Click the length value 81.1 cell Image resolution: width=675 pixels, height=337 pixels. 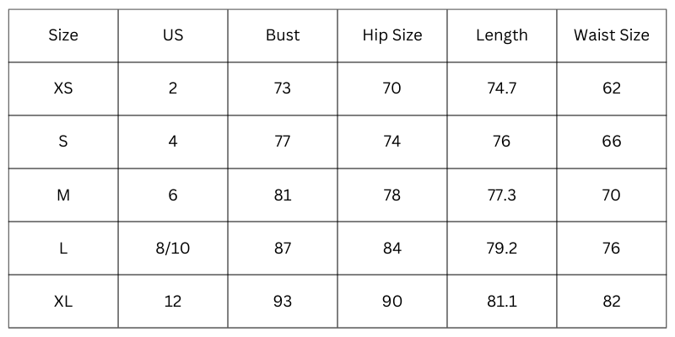(x=502, y=302)
